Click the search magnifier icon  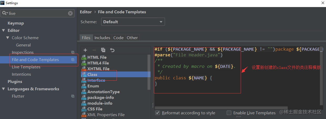point(5,13)
